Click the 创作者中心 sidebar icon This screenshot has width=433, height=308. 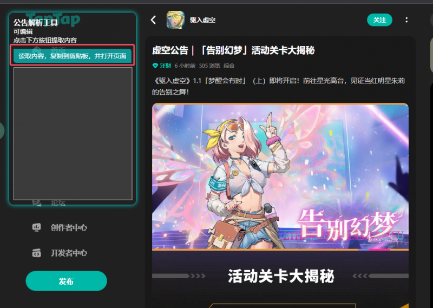point(36,227)
